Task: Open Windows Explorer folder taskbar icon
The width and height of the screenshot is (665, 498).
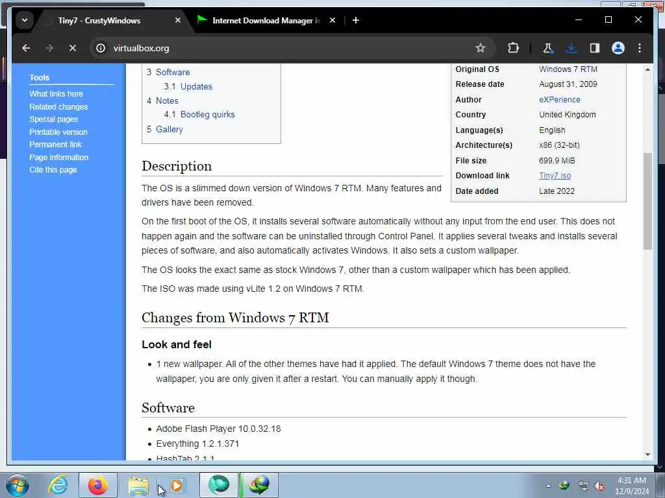Action: coord(138,486)
